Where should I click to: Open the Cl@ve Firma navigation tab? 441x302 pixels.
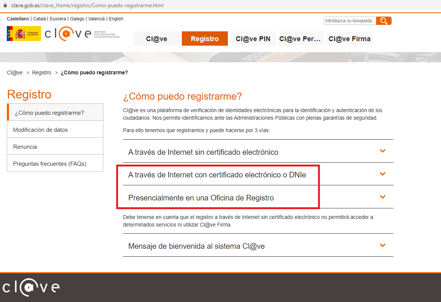(x=350, y=39)
